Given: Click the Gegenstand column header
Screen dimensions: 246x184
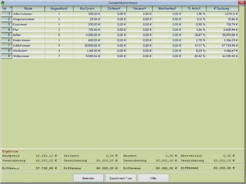Looking at the screenshot, I should 59,8.
